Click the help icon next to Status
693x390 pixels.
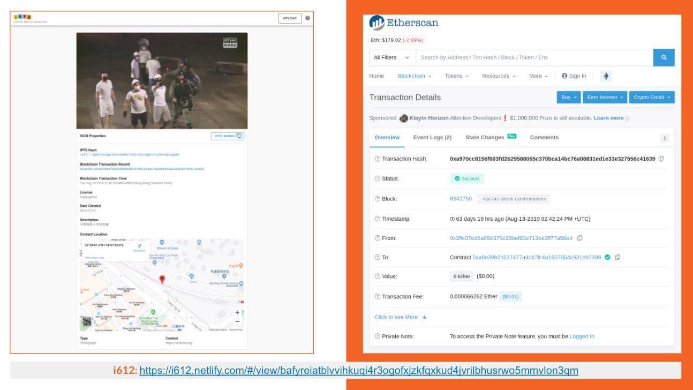point(378,178)
